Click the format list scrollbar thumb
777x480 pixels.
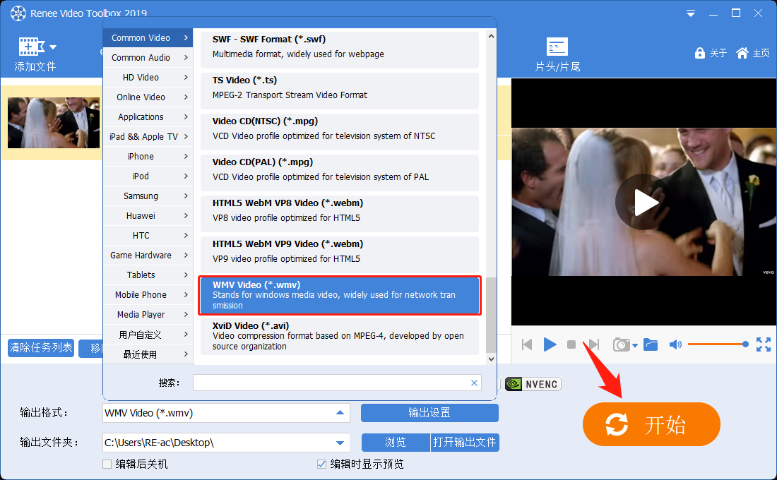491,315
